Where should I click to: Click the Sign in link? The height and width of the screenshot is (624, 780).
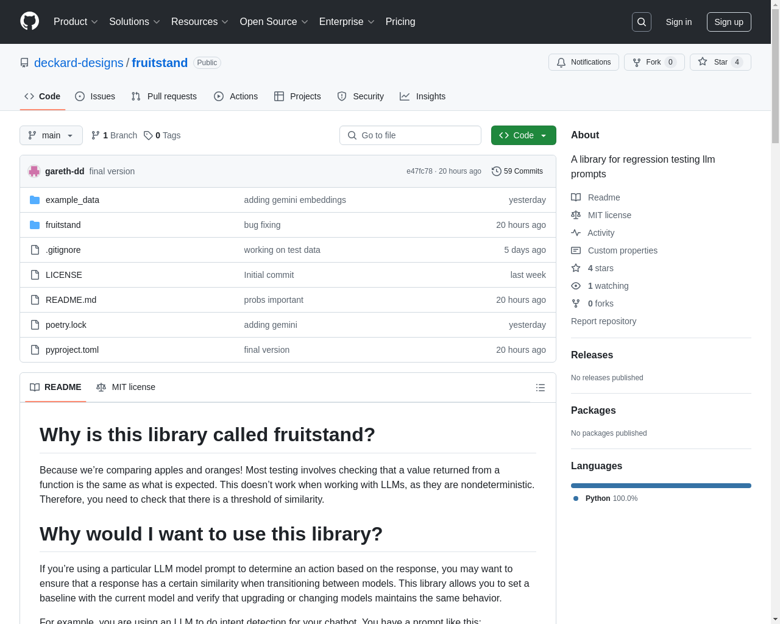pos(679,22)
